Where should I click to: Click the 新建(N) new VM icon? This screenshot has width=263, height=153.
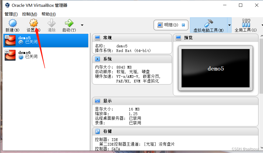tap(13, 23)
